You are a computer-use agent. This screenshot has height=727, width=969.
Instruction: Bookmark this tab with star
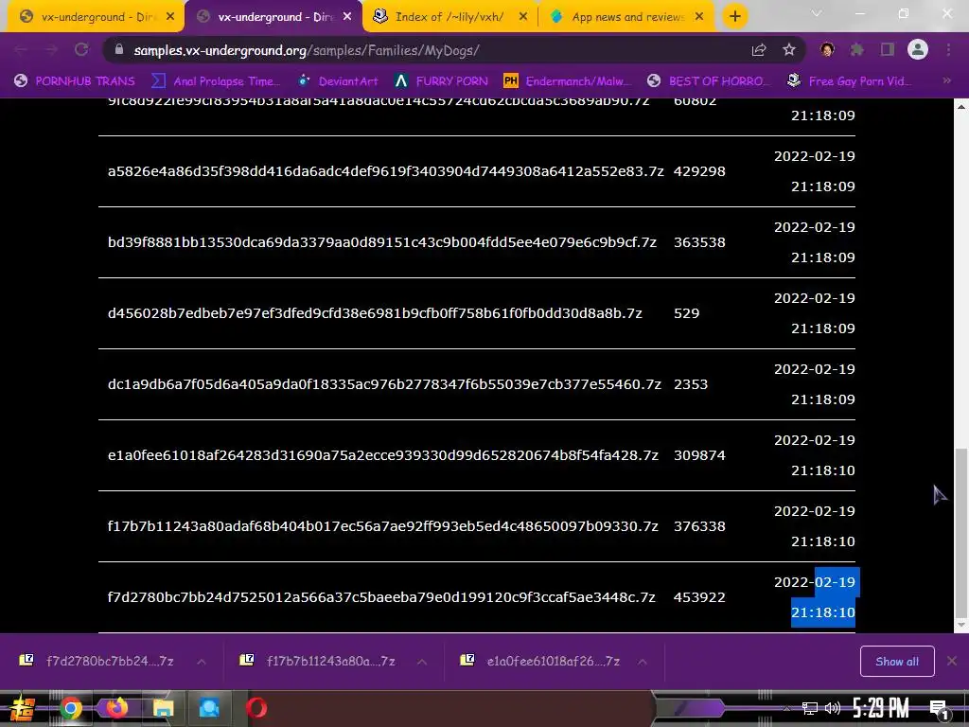tap(788, 49)
